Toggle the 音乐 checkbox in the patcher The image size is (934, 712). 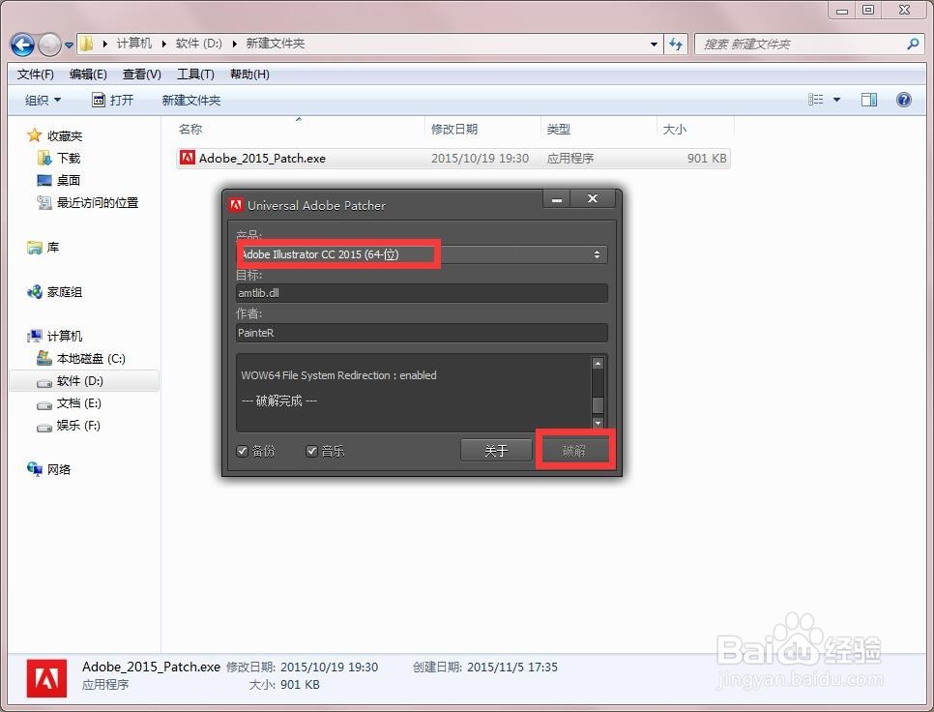pos(311,451)
